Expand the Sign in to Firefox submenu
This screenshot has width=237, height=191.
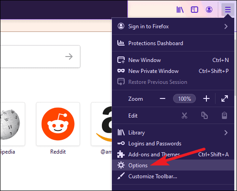click(173, 26)
